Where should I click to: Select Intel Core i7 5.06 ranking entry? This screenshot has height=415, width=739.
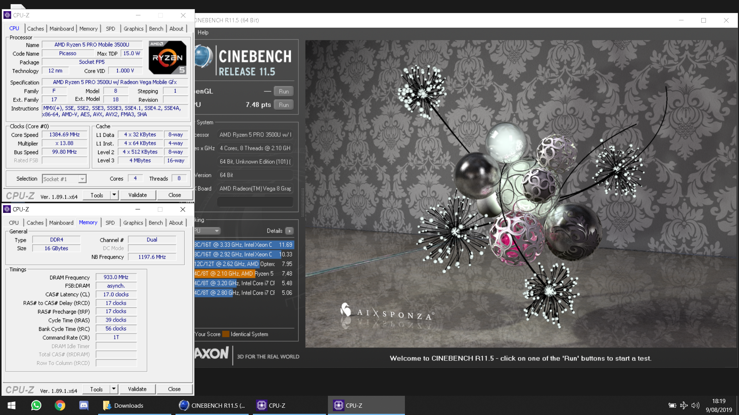tap(244, 293)
